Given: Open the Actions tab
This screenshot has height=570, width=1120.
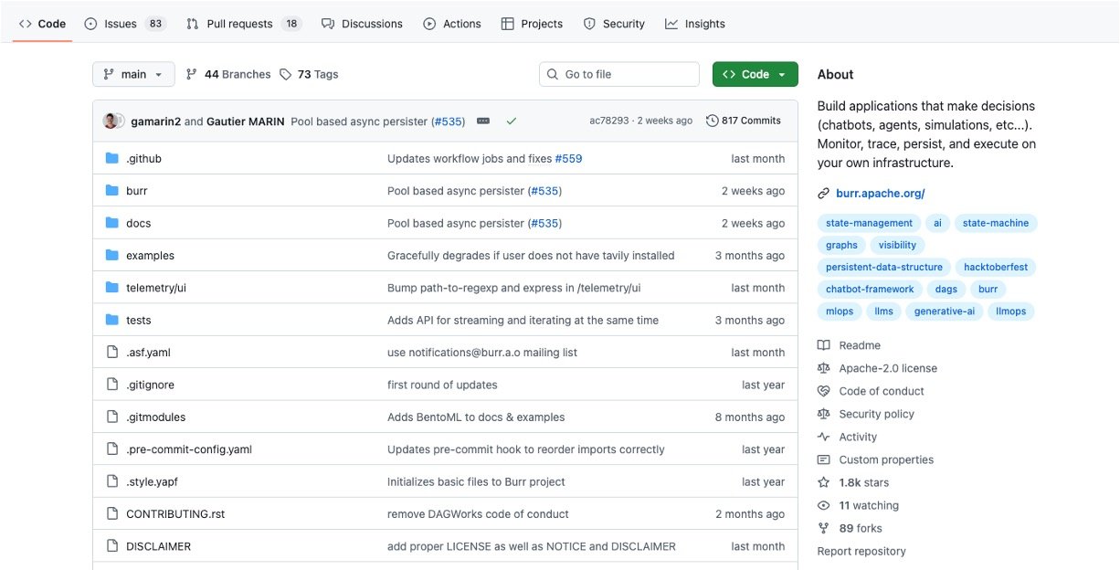Looking at the screenshot, I should click(x=452, y=24).
